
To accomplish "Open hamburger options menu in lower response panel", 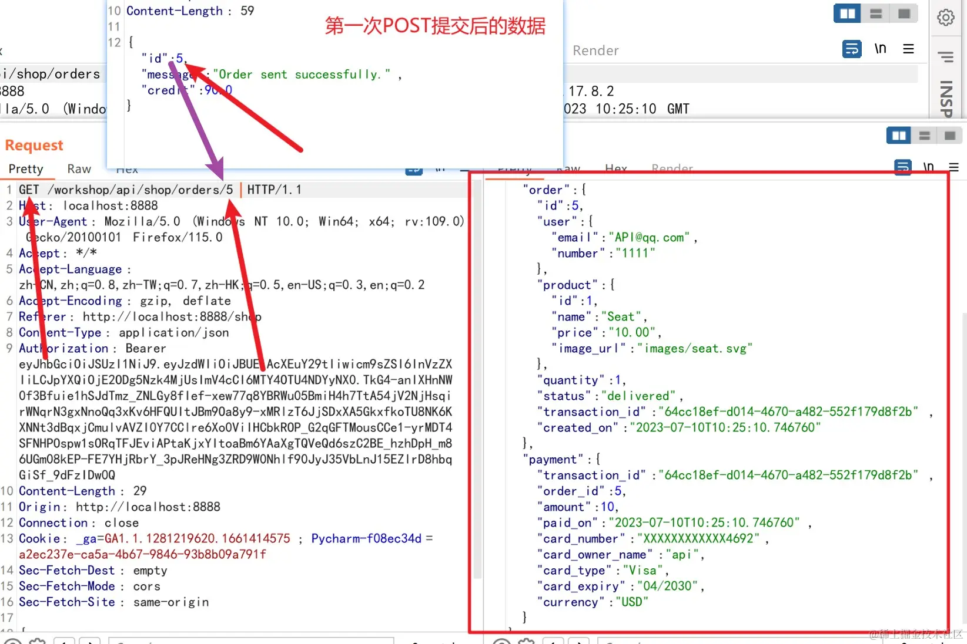I will 953,167.
